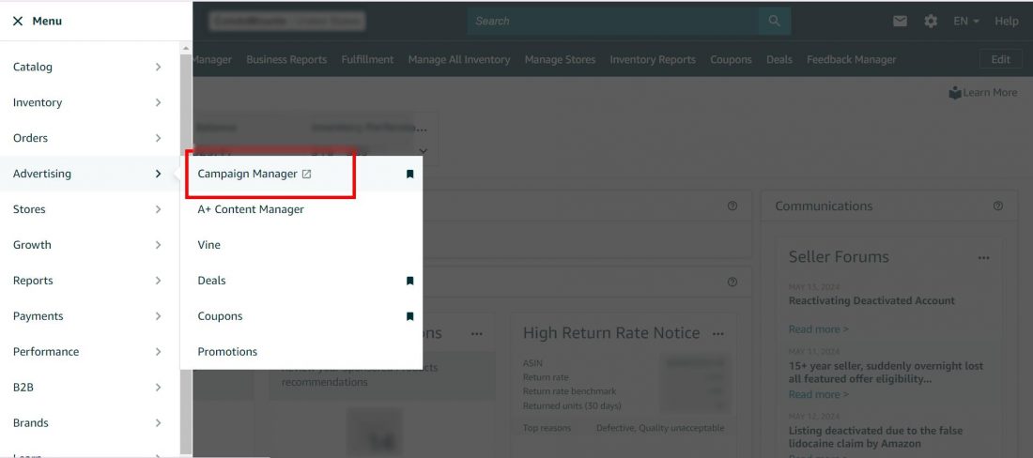Open the messages envelope icon

[x=900, y=21]
